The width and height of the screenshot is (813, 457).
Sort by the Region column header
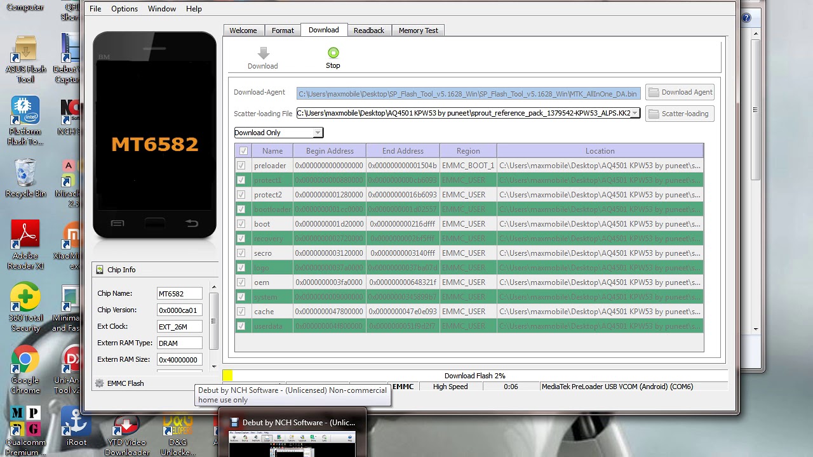coord(468,151)
